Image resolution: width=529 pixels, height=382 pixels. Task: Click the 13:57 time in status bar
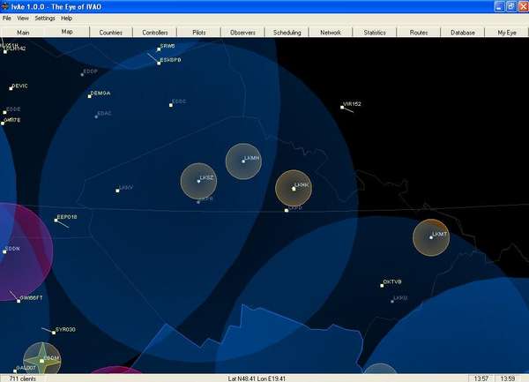[x=481, y=378]
